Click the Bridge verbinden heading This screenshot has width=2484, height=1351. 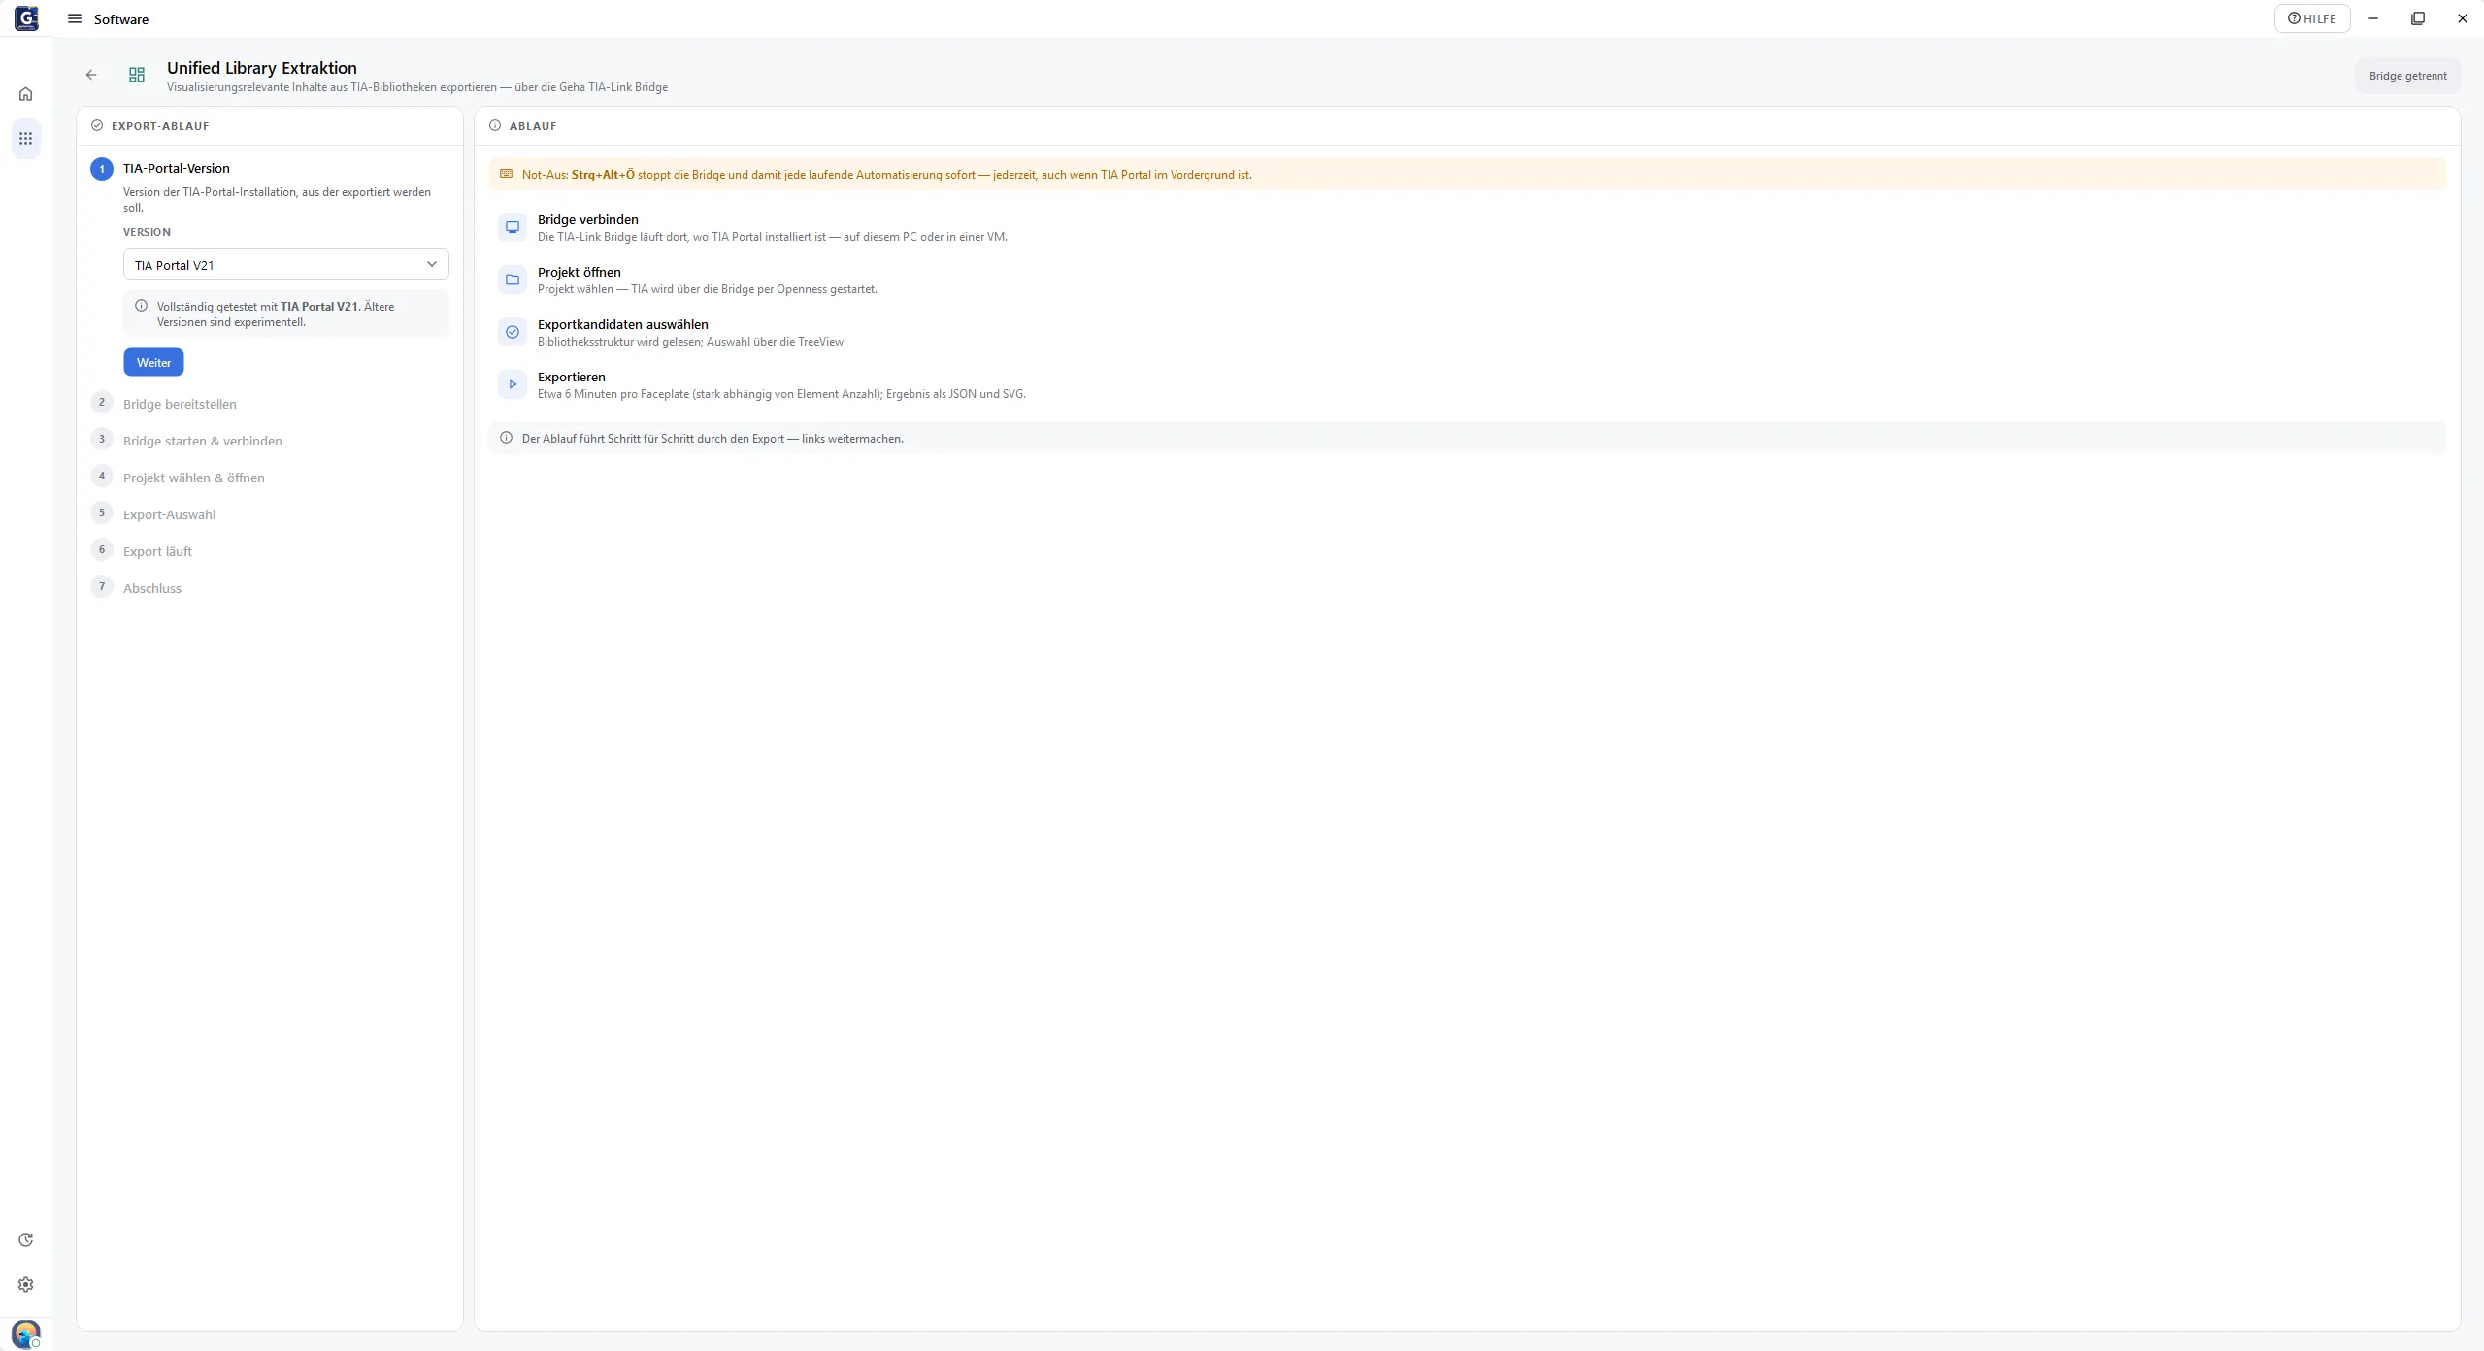coord(588,219)
